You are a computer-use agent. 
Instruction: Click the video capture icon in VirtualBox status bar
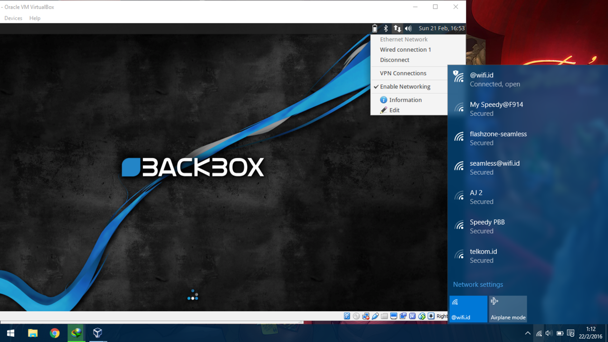click(x=403, y=316)
